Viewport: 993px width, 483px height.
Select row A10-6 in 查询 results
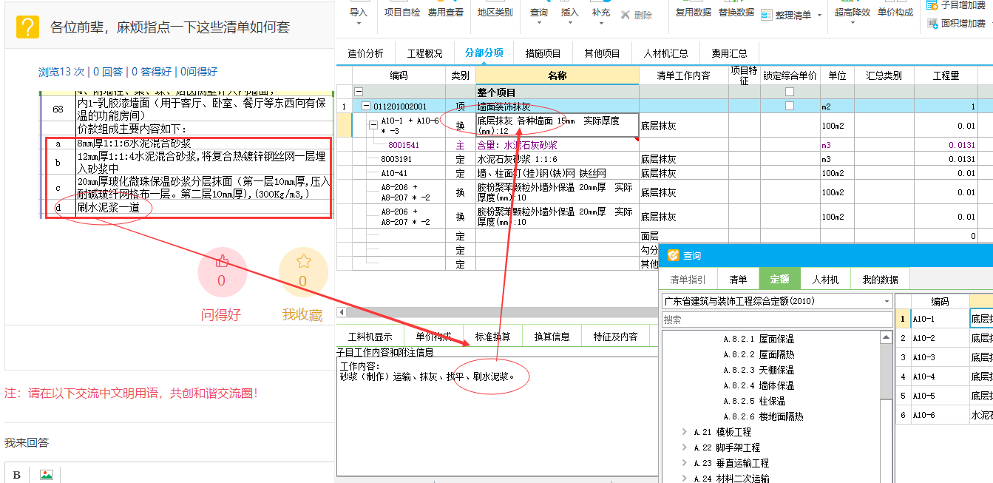click(943, 415)
